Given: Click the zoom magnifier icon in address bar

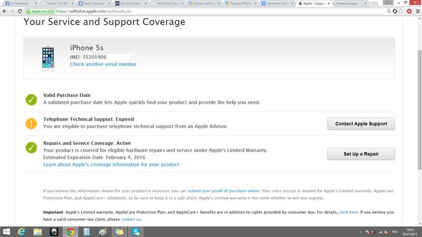Looking at the screenshot, I should (x=389, y=11).
